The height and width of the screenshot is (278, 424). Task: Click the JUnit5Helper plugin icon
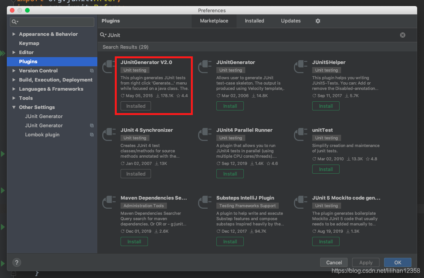click(300, 67)
